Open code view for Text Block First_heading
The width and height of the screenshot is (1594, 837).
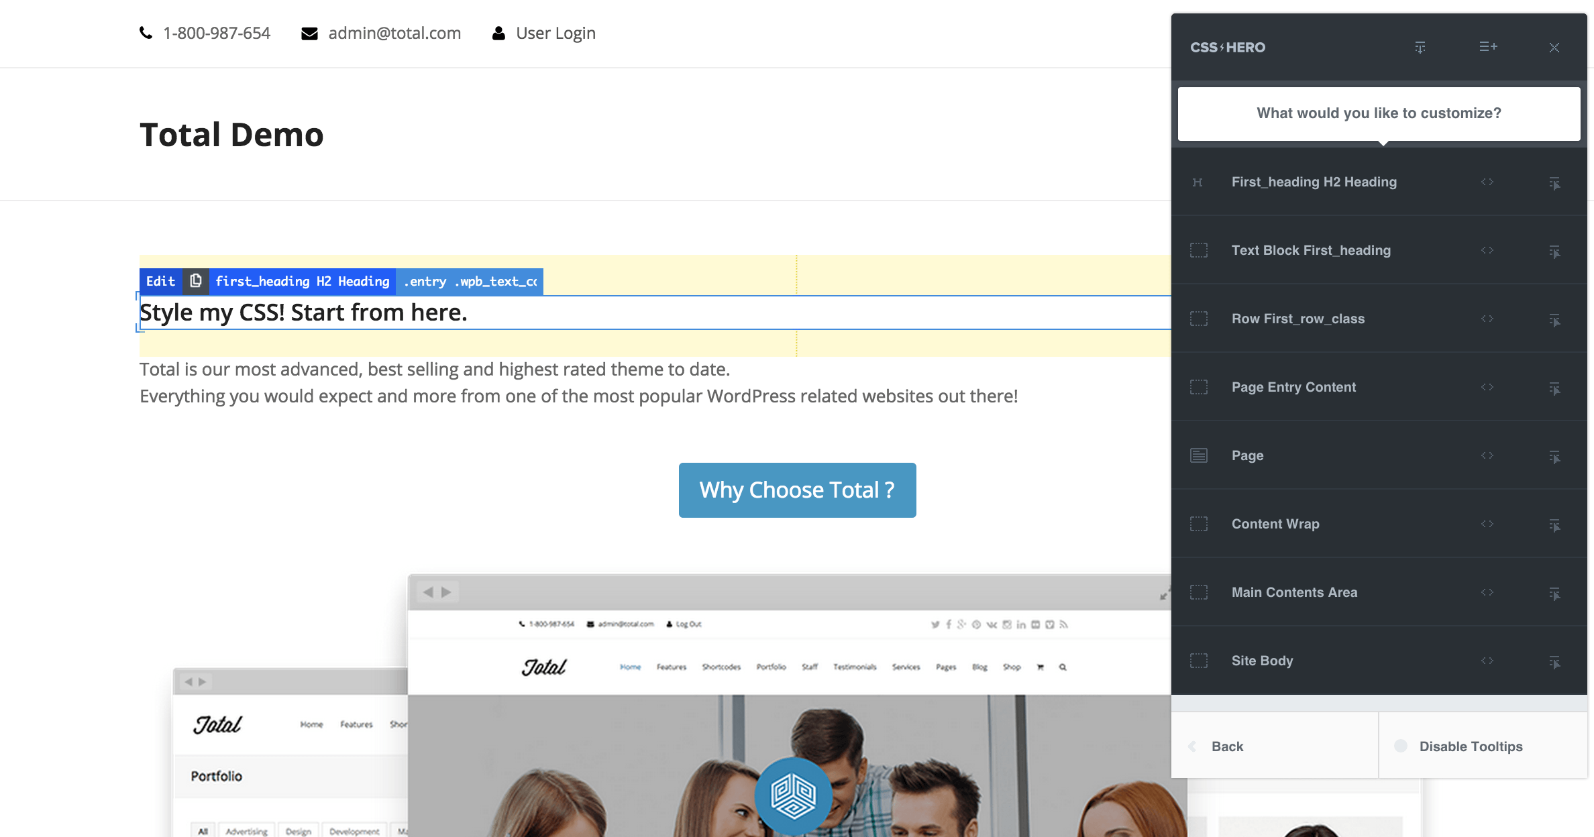tap(1487, 250)
